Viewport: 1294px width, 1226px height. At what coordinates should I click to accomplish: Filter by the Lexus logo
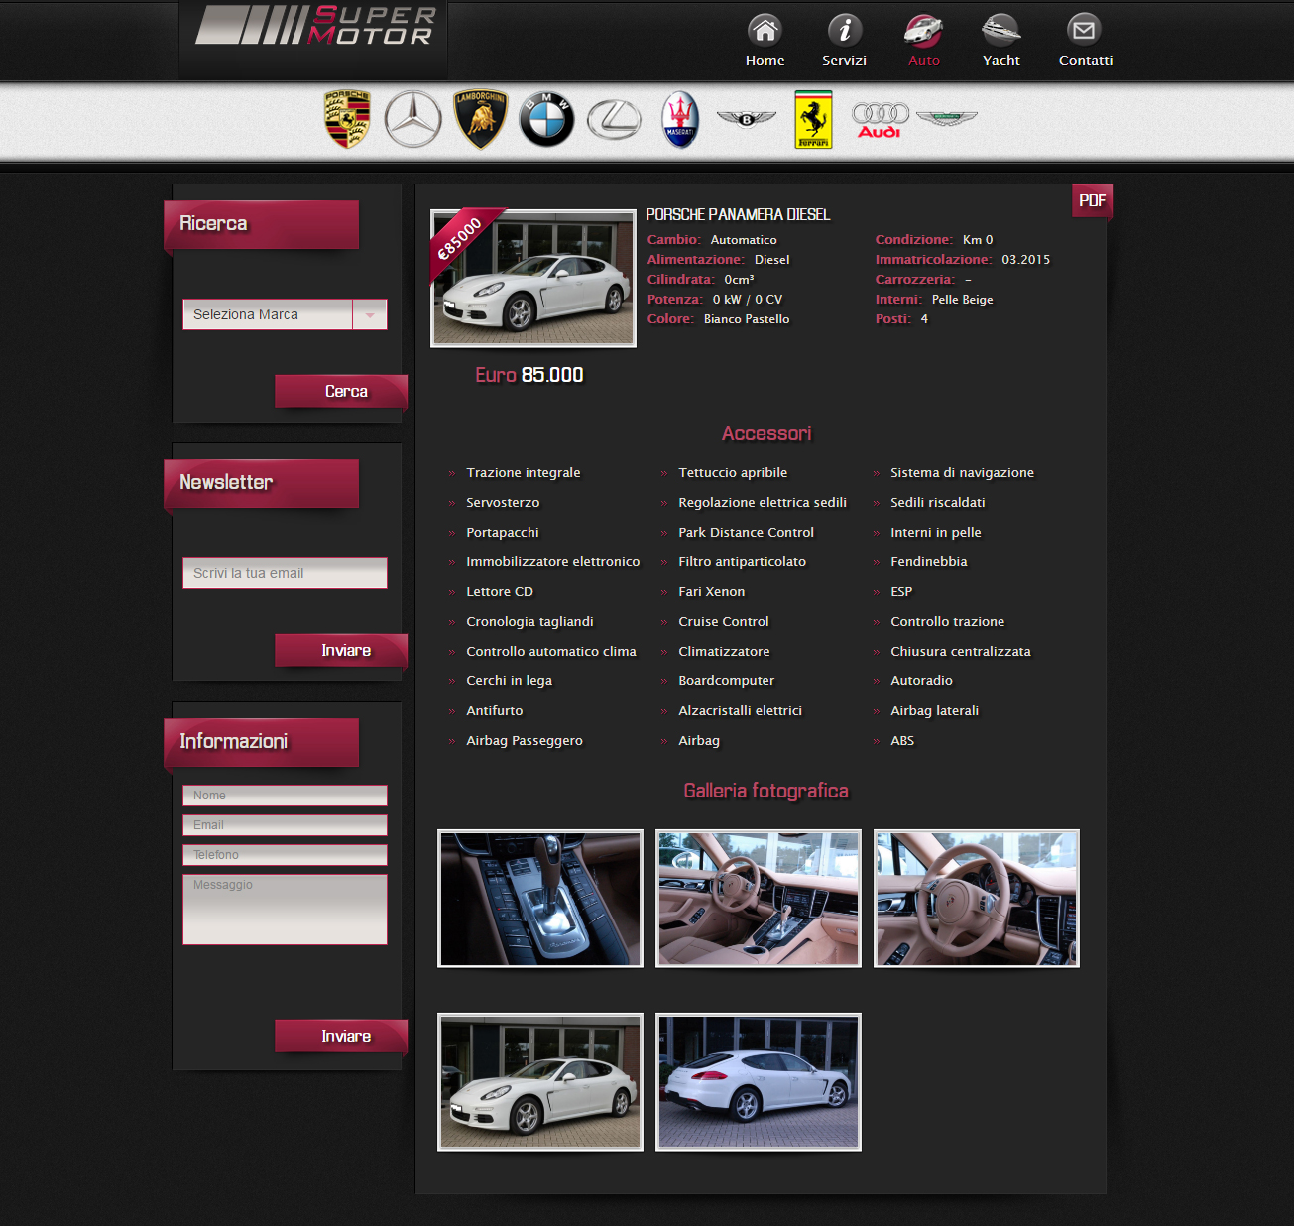click(x=614, y=119)
